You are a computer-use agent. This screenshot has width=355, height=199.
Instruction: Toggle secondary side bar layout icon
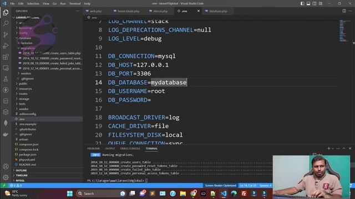315,3
